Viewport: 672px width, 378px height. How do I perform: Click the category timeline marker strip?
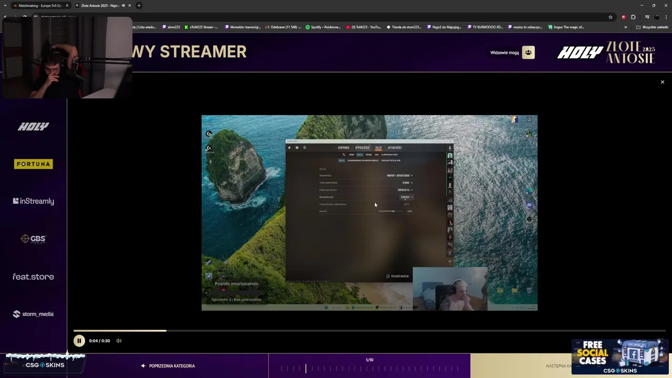coord(369,369)
